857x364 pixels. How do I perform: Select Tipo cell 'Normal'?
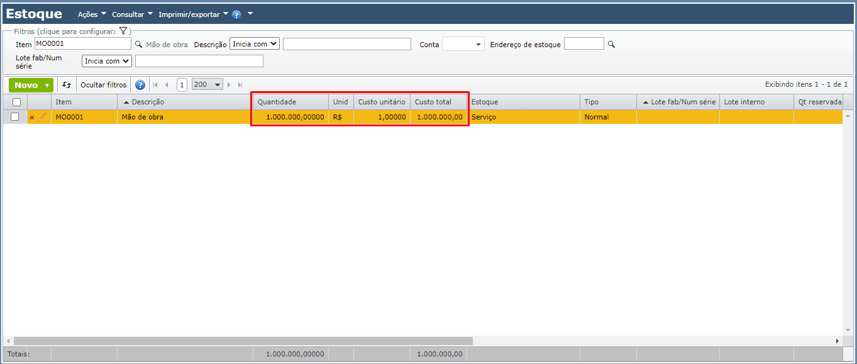click(608, 117)
